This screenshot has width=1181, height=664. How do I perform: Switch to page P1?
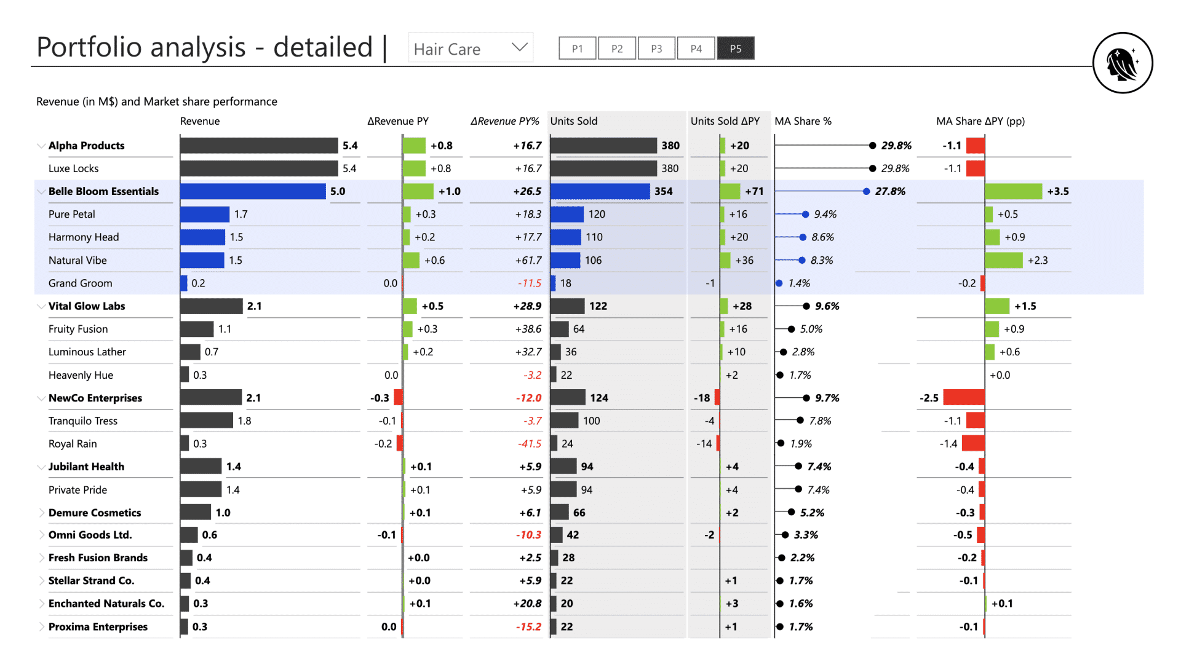(576, 48)
